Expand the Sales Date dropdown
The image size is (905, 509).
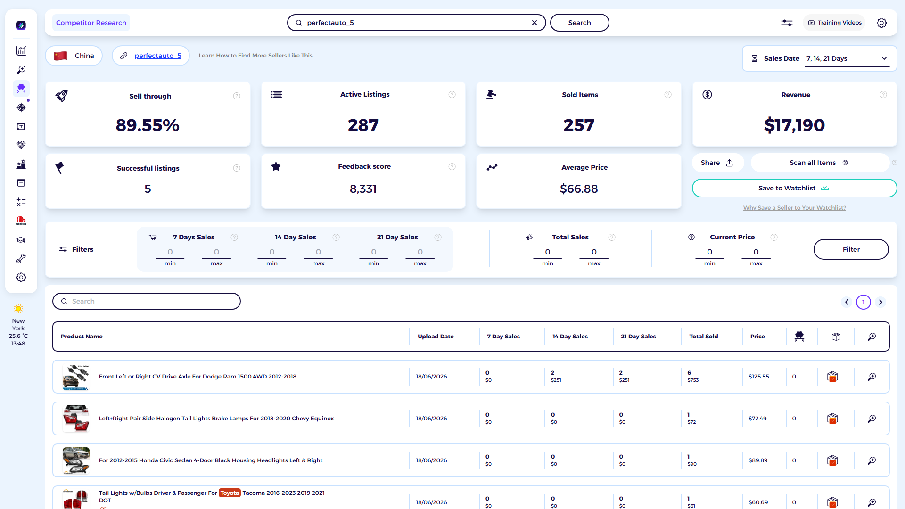click(847, 58)
